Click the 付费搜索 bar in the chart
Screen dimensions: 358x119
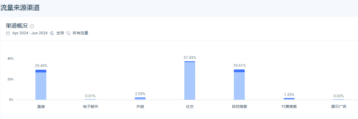point(289,99)
